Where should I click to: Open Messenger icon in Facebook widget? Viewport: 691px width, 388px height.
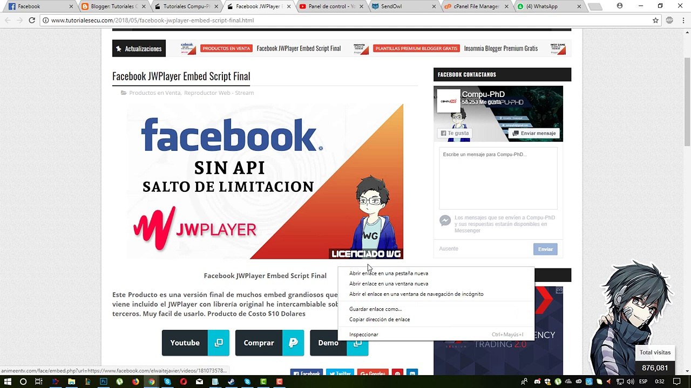[x=445, y=220]
